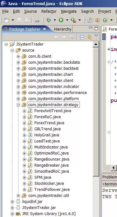Click the Debug bug icon
Screen dimensions: 117x217
coord(49,20)
